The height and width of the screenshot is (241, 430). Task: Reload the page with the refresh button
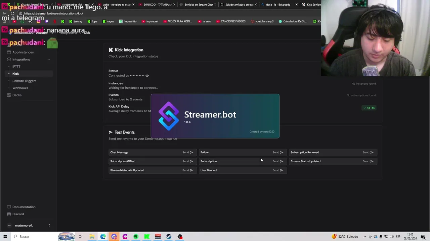(12, 13)
